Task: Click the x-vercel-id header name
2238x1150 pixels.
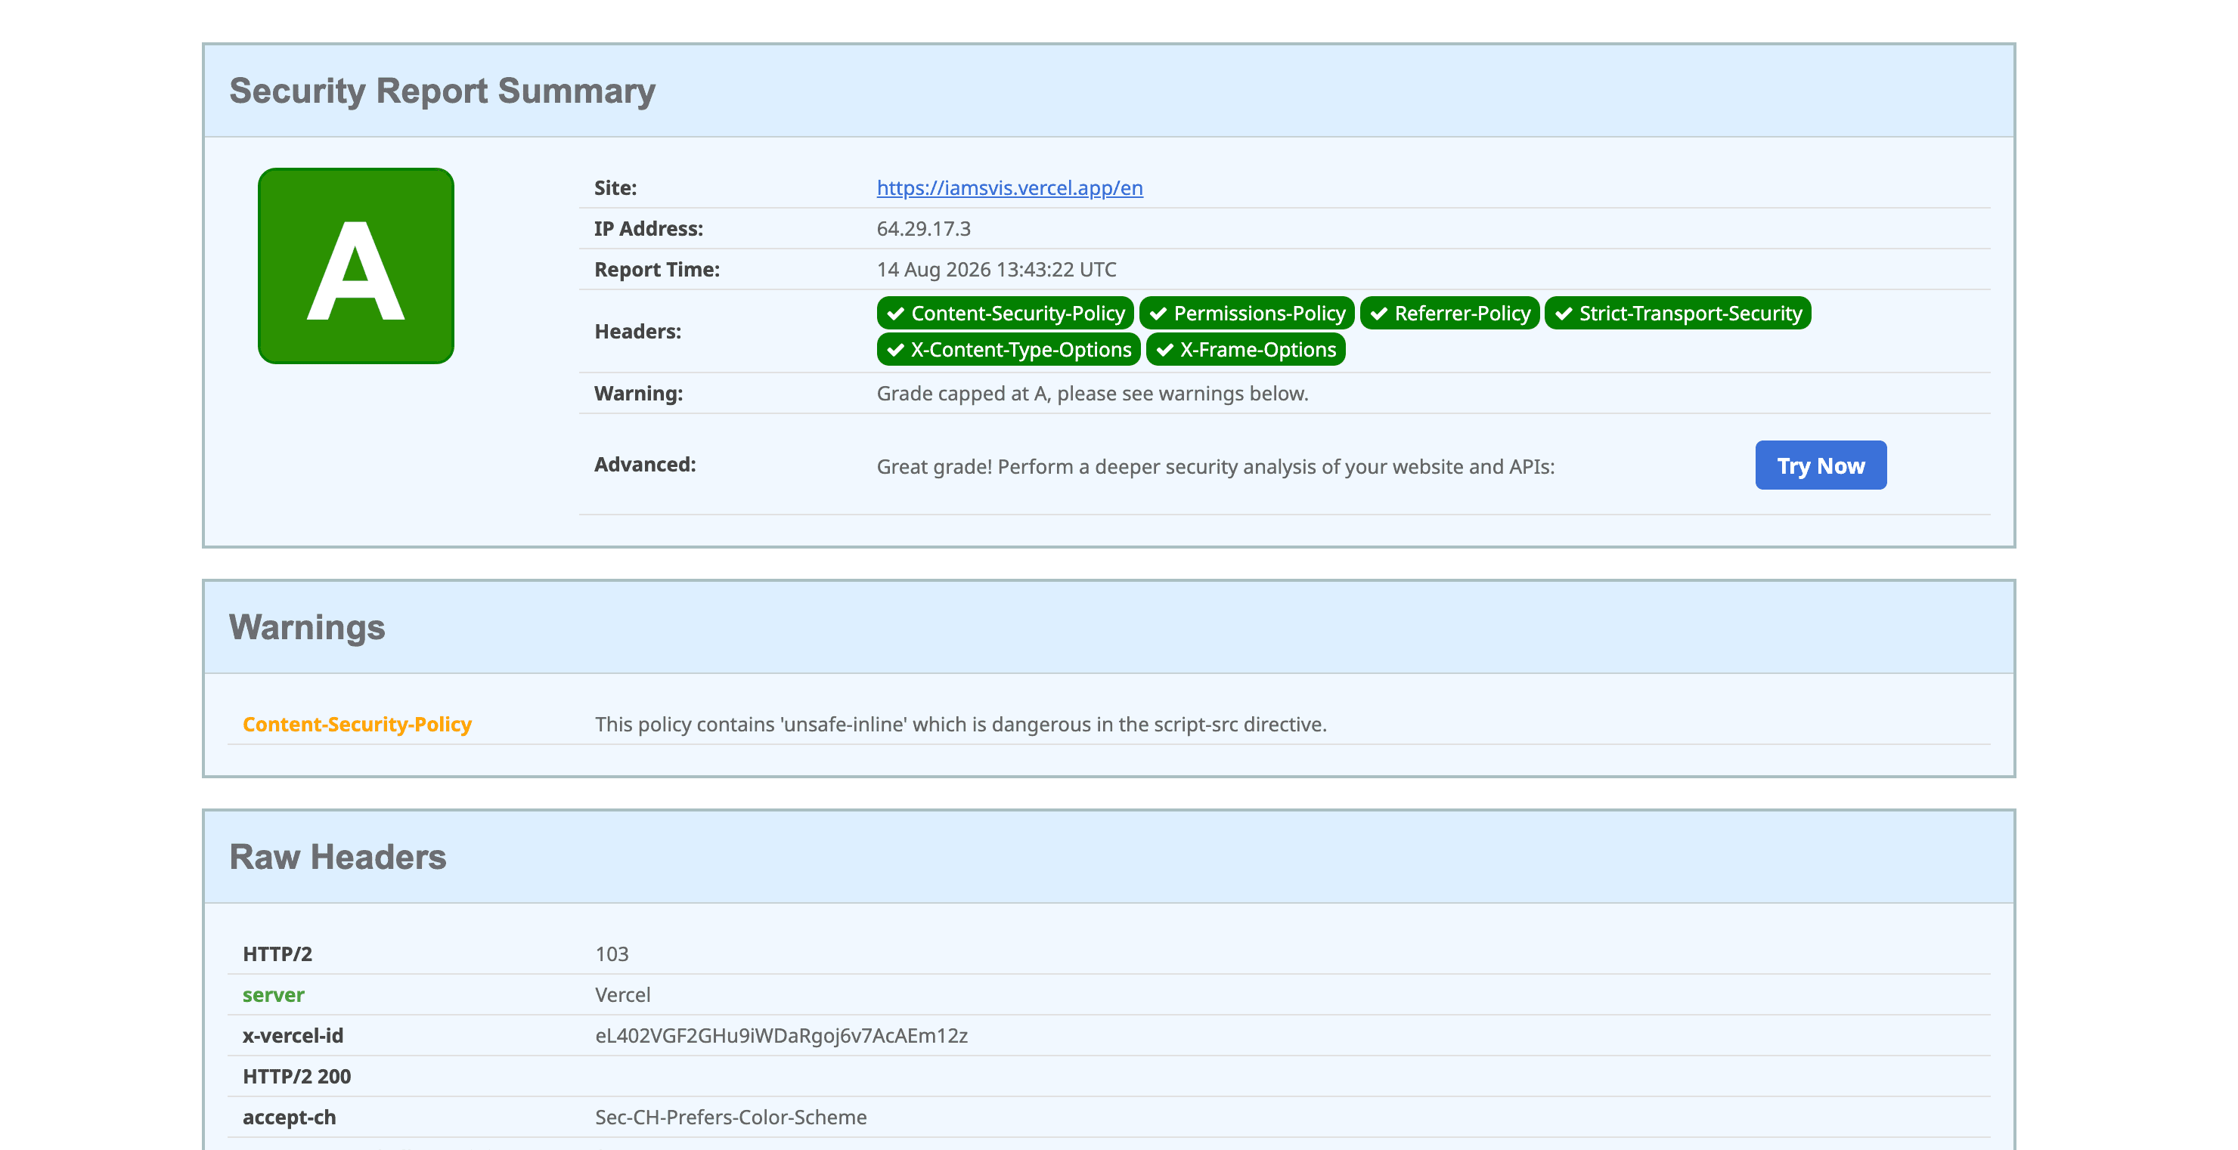Action: pyautogui.click(x=293, y=1035)
